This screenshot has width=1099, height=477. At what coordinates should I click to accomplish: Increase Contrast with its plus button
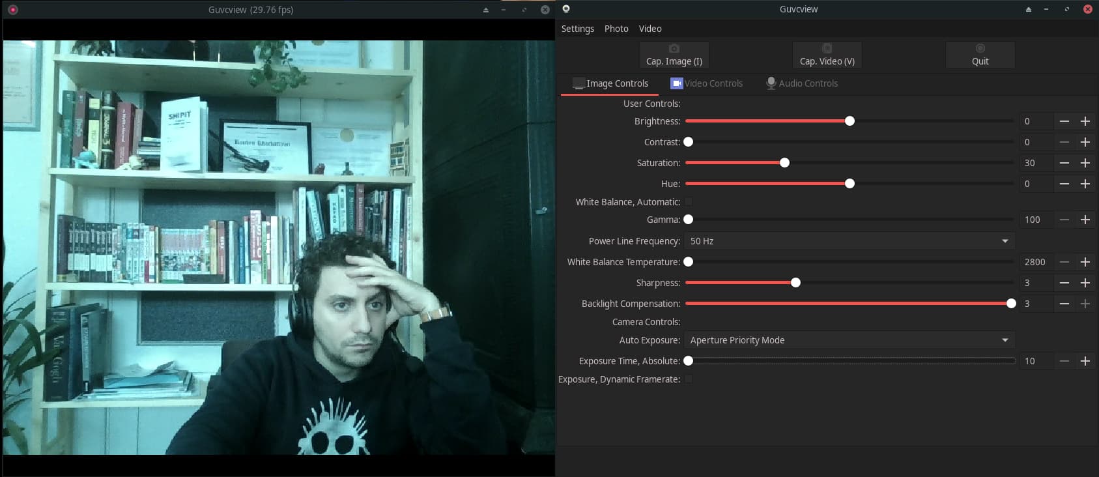[1085, 142]
